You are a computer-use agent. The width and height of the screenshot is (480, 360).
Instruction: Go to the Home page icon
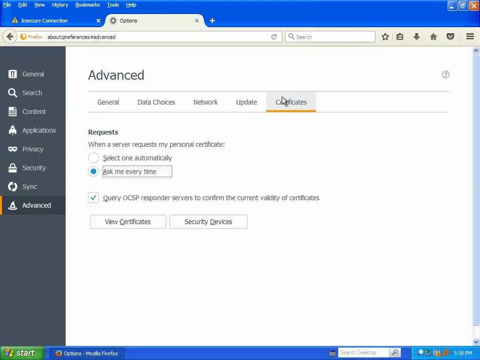tap(434, 37)
